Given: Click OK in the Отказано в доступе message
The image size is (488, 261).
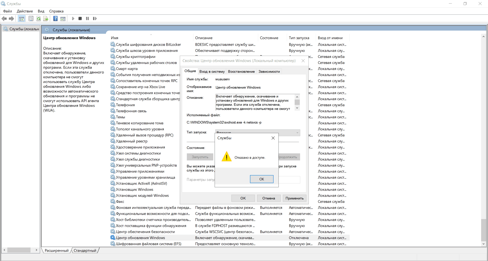Looking at the screenshot, I should [262, 179].
